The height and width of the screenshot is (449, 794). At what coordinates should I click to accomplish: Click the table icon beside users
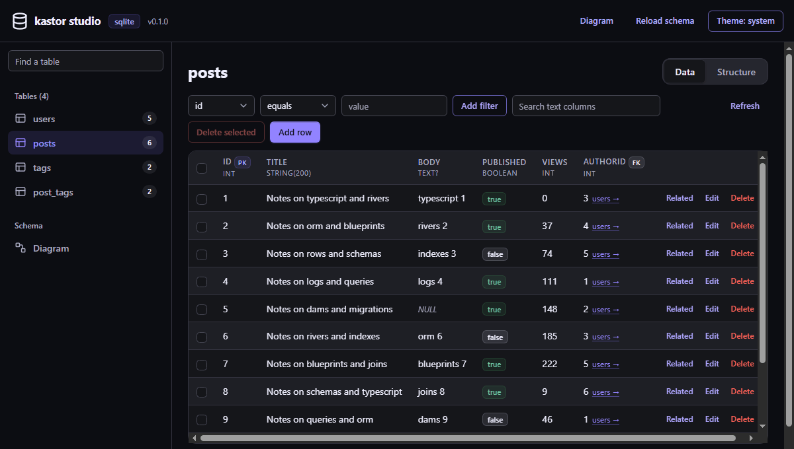tap(21, 119)
